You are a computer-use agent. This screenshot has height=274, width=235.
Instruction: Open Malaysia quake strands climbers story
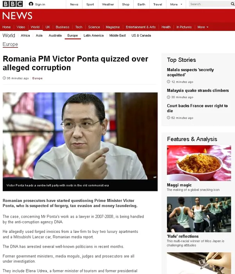pyautogui.click(x=198, y=90)
